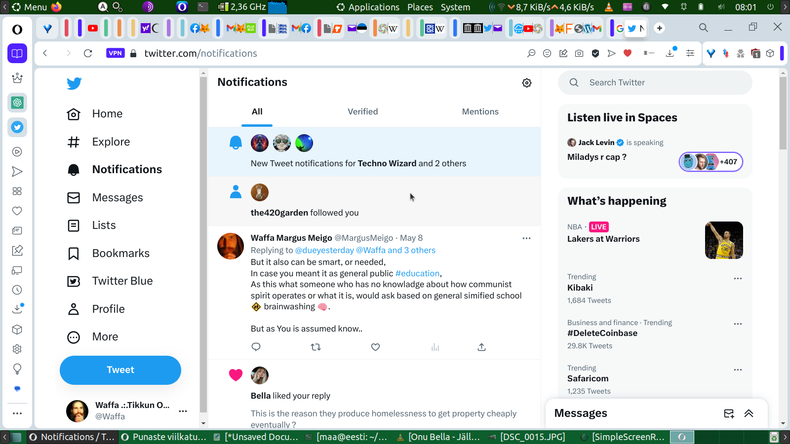Image resolution: width=790 pixels, height=444 pixels.
Task: Click the blue Tweet button
Action: (x=120, y=370)
